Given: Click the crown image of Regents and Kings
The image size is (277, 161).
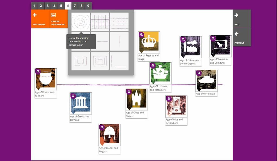Looking at the screenshot, I should pos(149,42).
